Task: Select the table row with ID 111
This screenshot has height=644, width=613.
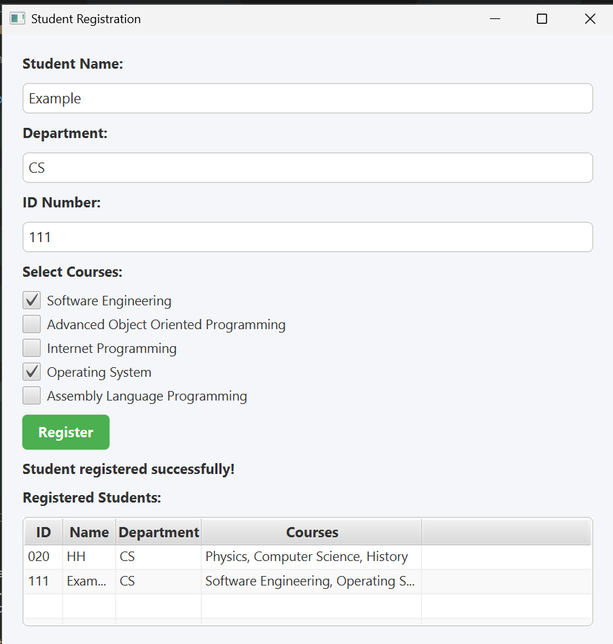Action: 39,581
